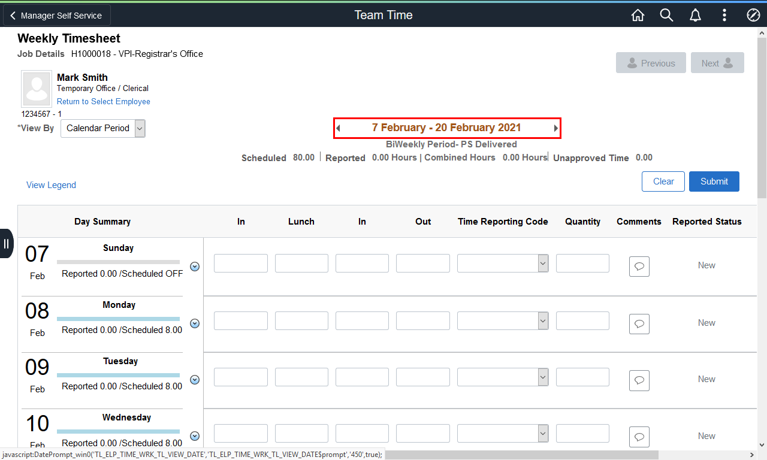Open notifications bell icon
This screenshot has width=767, height=460.
(x=695, y=16)
